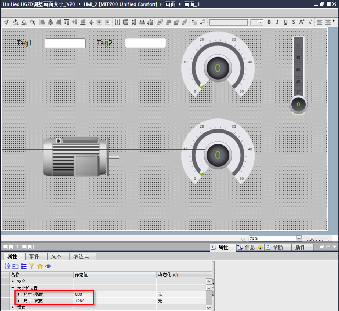339x311 pixels.
Task: Open the zoom 75% dropdown
Action: point(299,238)
